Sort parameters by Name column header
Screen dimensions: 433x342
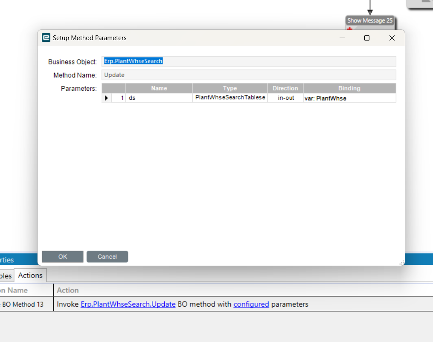pos(159,88)
